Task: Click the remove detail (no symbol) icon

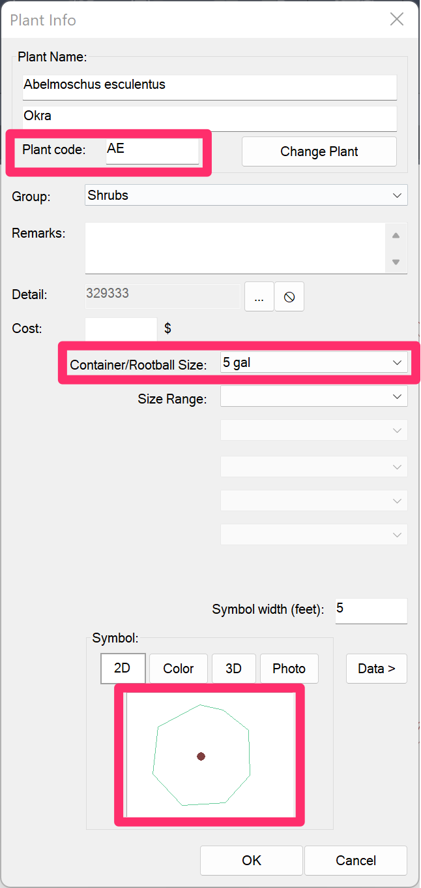Action: pyautogui.click(x=289, y=297)
